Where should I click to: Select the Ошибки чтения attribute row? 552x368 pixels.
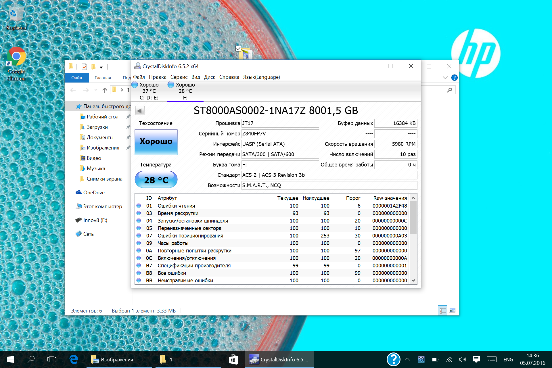click(x=272, y=206)
